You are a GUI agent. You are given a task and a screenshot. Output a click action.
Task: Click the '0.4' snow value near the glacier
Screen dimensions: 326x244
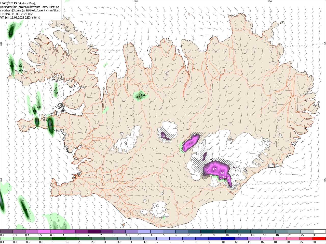(163, 136)
